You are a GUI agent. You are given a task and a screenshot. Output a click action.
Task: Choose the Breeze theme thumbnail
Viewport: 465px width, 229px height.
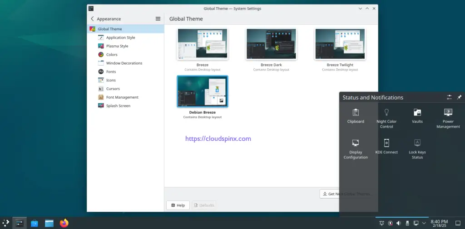pos(203,44)
